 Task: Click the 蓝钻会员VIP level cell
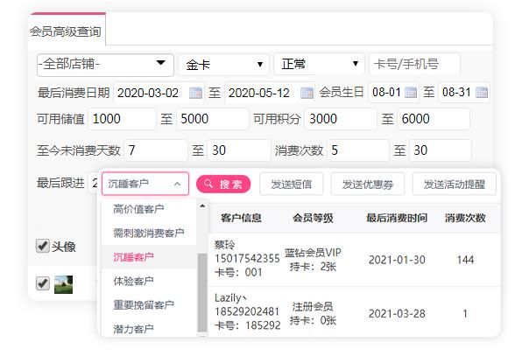coord(313,253)
